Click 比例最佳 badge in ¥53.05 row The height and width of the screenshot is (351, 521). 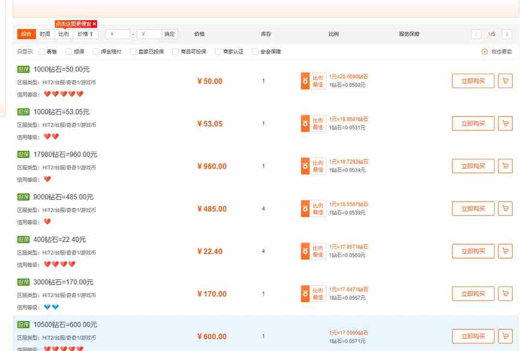tap(314, 123)
